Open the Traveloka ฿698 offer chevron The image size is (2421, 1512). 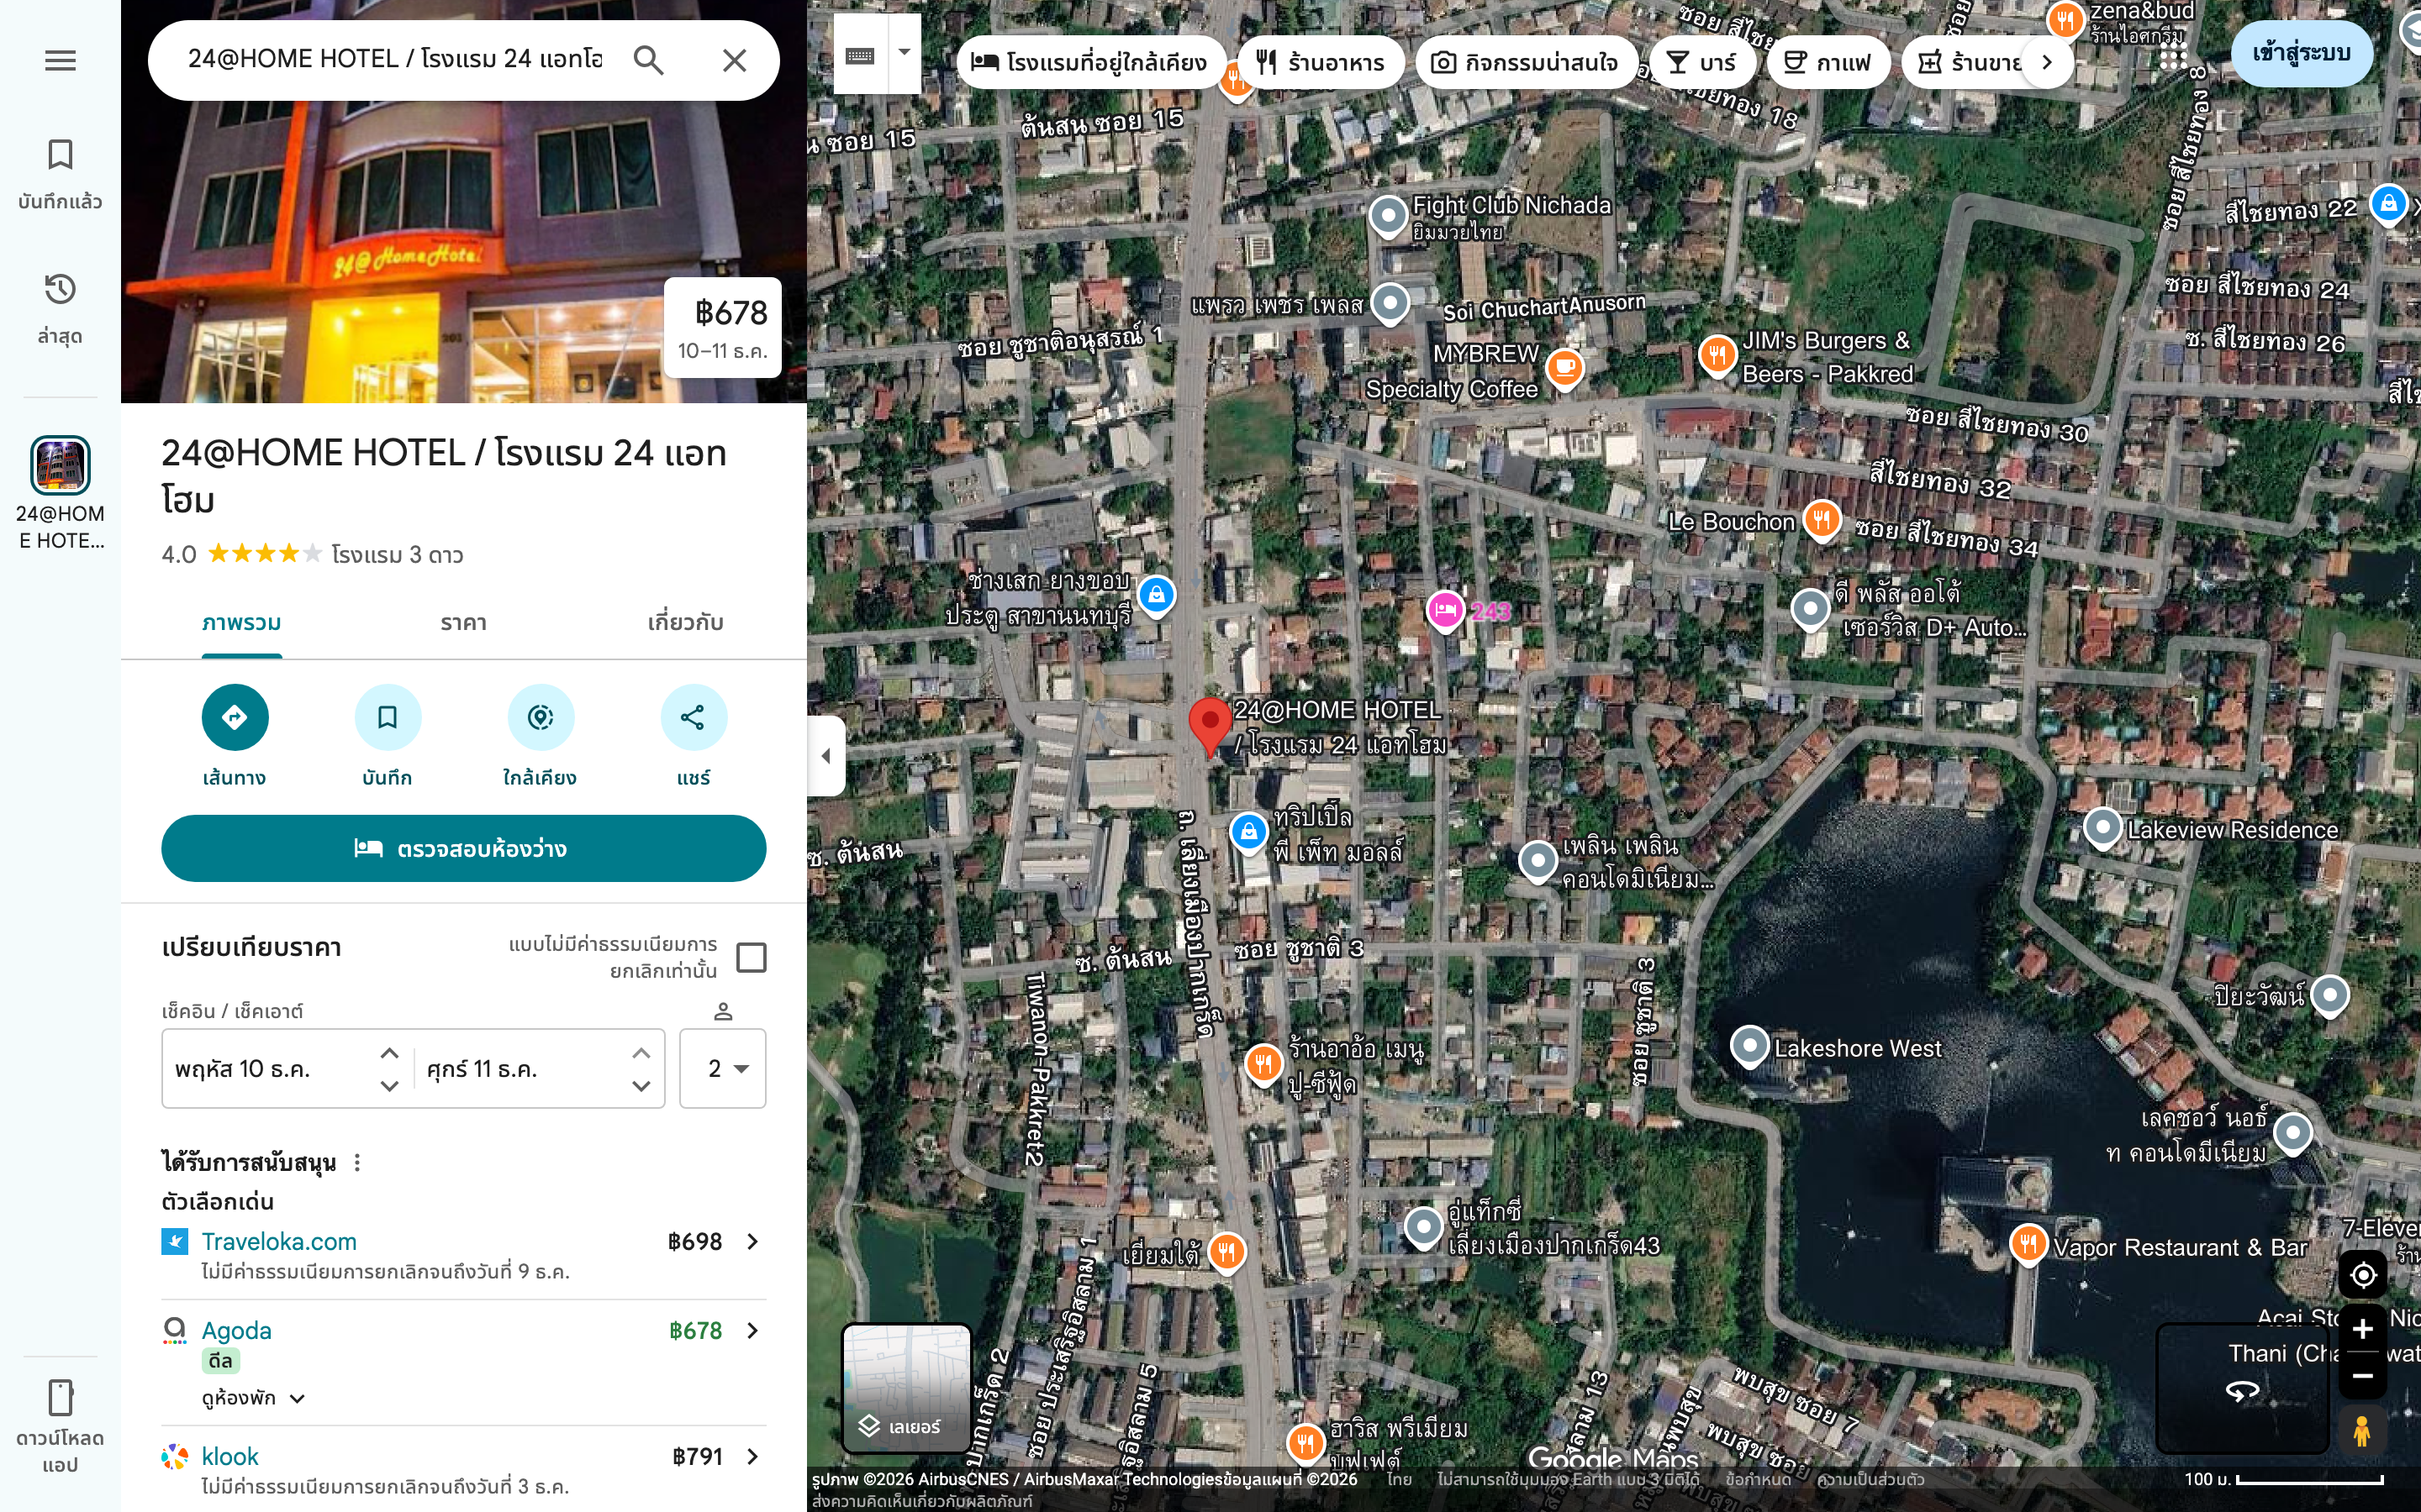tap(752, 1241)
